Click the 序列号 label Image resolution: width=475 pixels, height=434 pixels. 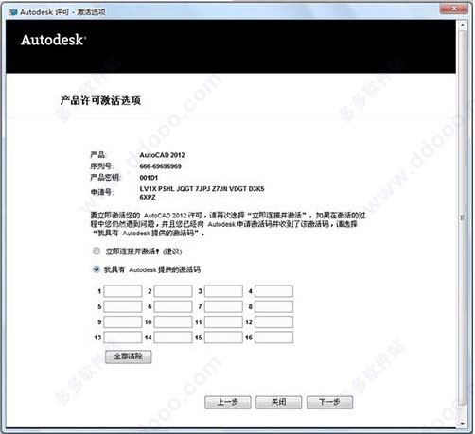(102, 166)
